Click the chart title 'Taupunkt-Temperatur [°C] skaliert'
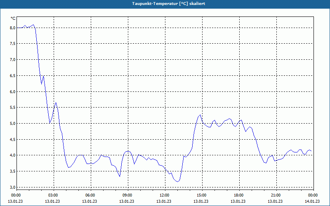This screenshot has width=330, height=206. click(169, 4)
